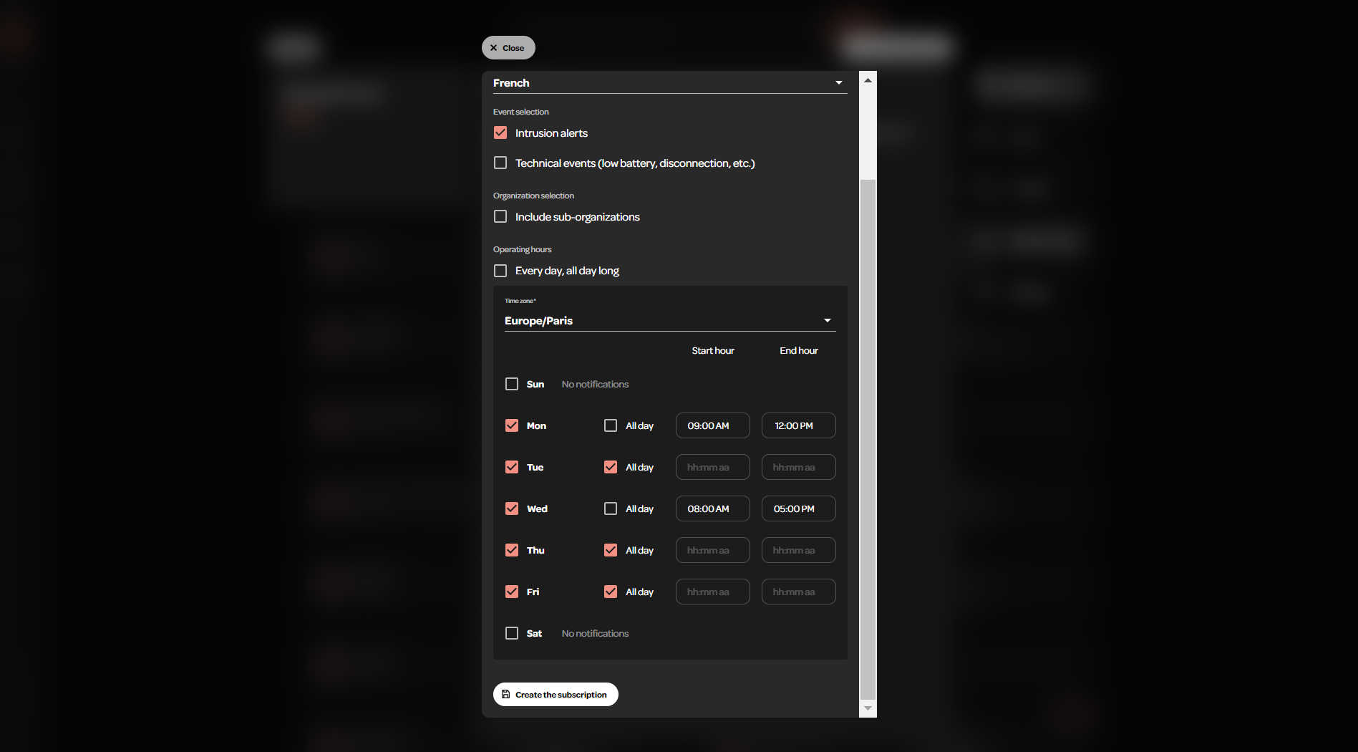Viewport: 1358px width, 752px height.
Task: Click Wednesday start hour 08:00 AM field
Action: (712, 509)
